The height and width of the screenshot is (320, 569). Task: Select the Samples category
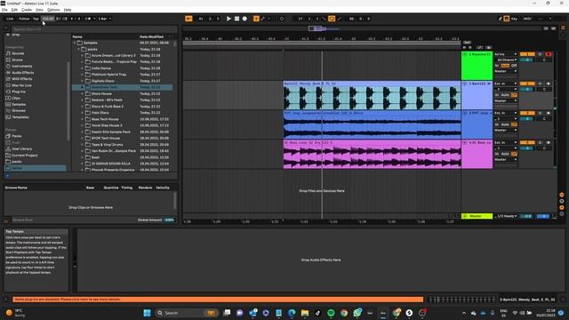point(19,104)
